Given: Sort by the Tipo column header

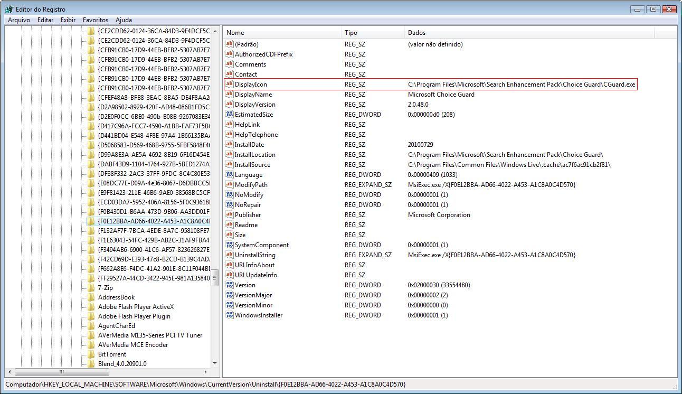Looking at the screenshot, I should (x=373, y=33).
